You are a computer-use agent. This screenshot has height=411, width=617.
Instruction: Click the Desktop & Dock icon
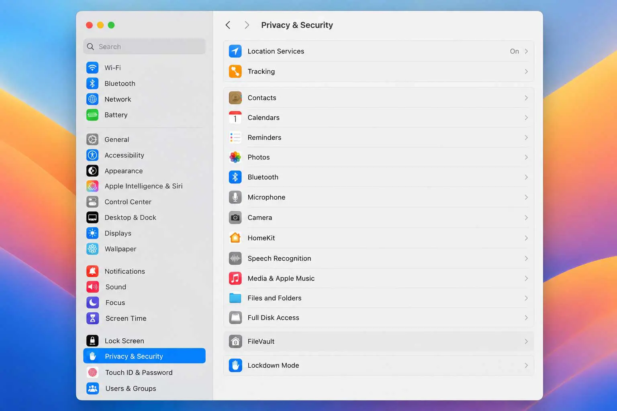tap(92, 217)
